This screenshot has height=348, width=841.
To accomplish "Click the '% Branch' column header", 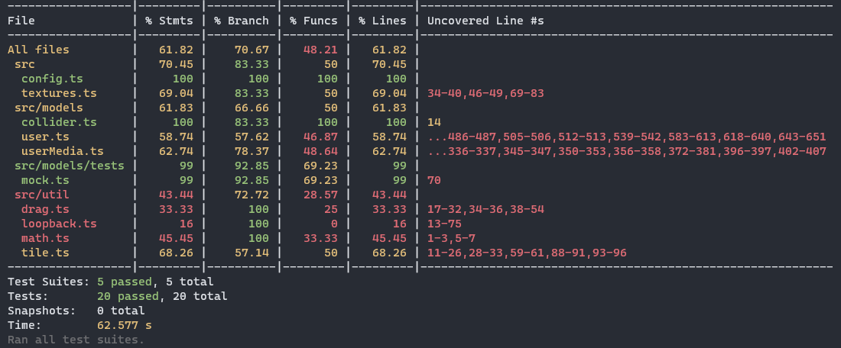I will point(242,21).
